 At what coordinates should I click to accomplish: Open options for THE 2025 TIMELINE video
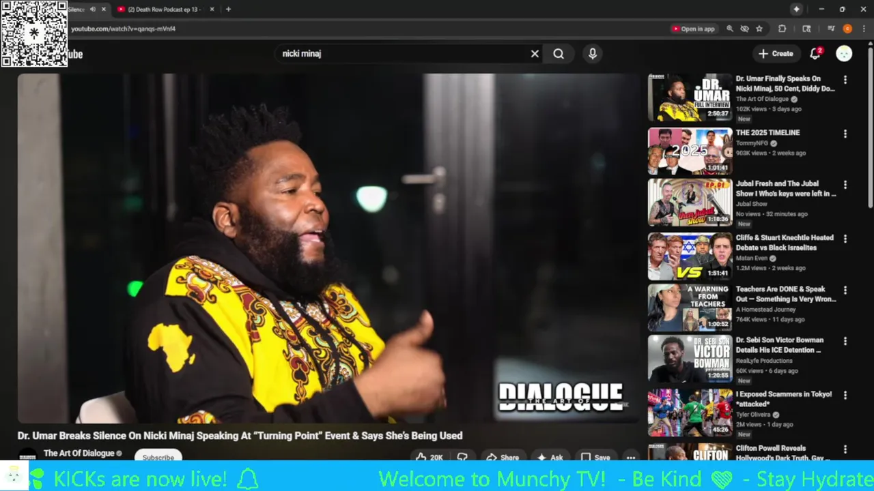click(845, 134)
